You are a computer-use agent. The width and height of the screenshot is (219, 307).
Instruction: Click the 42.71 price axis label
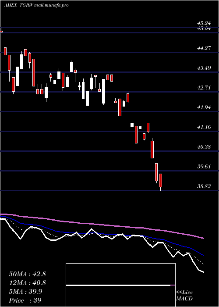coord(204,87)
